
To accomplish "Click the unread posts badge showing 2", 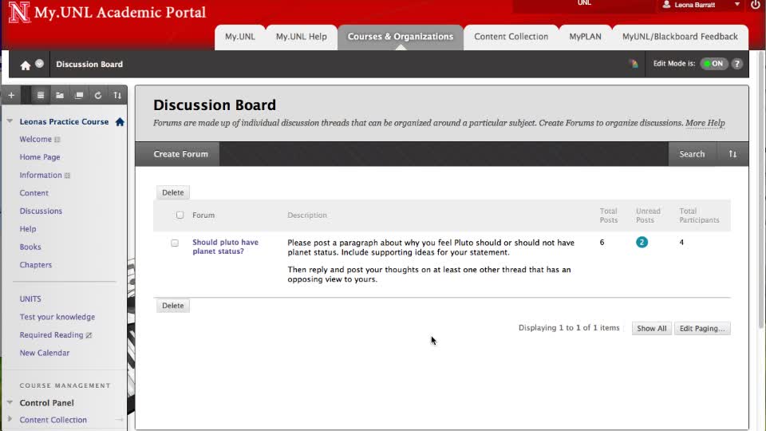I will pyautogui.click(x=642, y=243).
